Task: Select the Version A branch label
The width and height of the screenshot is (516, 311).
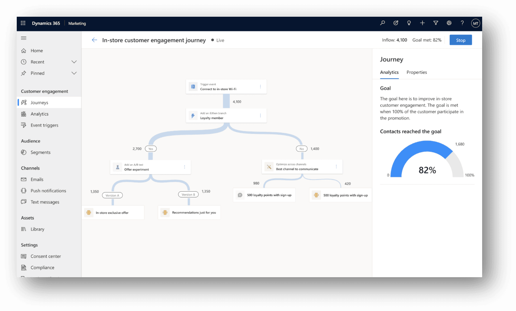Action: tap(112, 195)
